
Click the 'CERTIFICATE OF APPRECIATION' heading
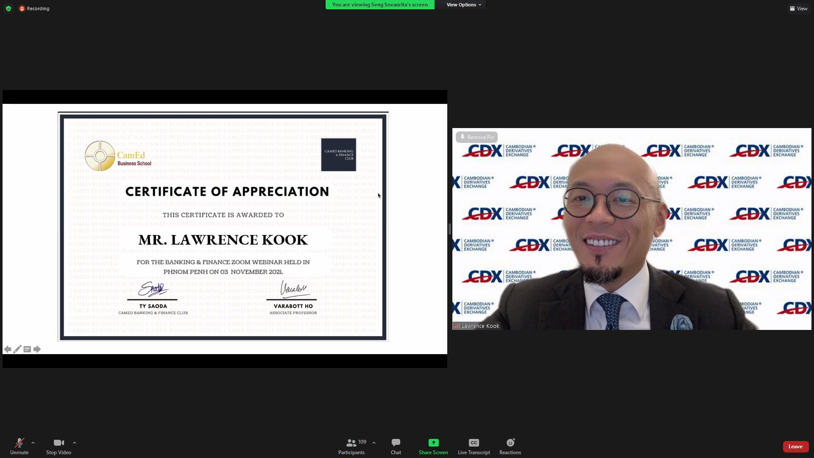[227, 192]
